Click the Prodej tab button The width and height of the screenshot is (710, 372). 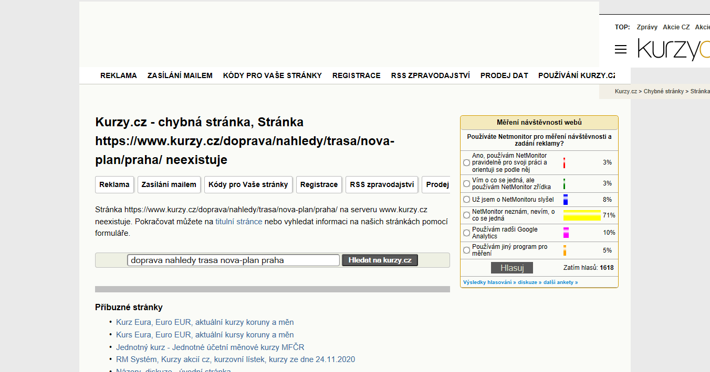(436, 184)
